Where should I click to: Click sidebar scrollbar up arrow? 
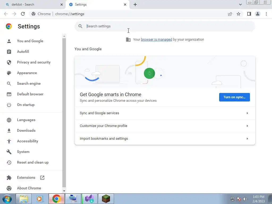[64, 36]
